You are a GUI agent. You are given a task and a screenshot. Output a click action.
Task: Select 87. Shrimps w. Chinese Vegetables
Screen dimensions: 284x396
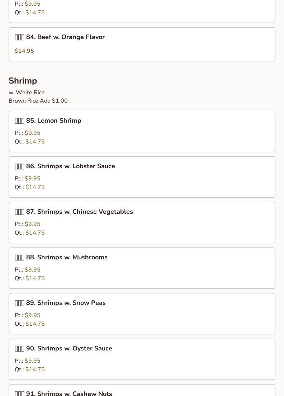80,212
